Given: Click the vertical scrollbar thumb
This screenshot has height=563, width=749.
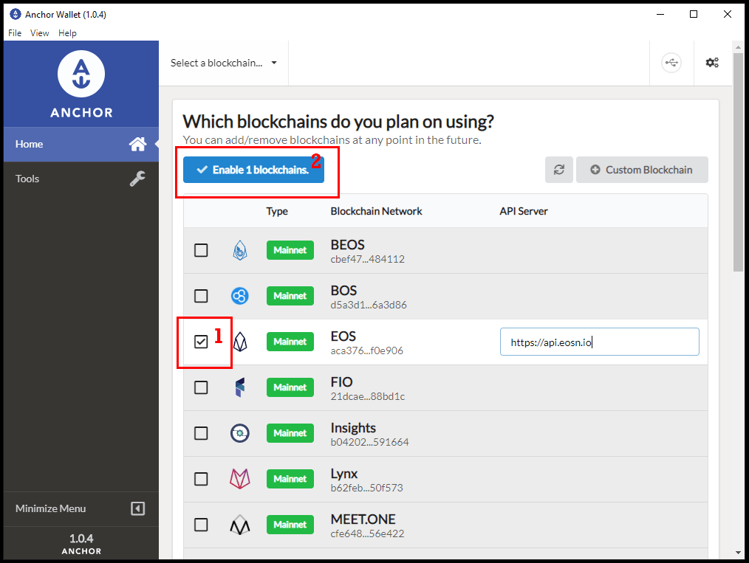Looking at the screenshot, I should [x=738, y=162].
